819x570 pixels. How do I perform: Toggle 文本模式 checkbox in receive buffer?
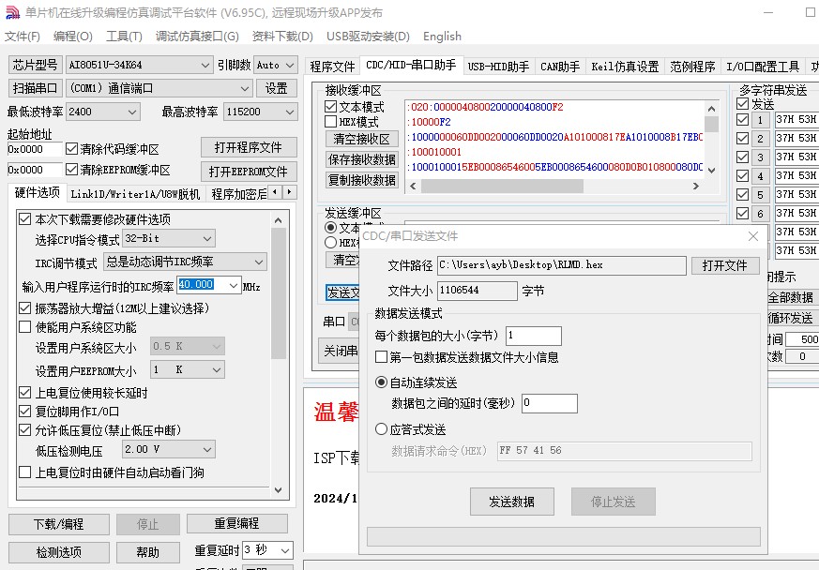tap(330, 107)
